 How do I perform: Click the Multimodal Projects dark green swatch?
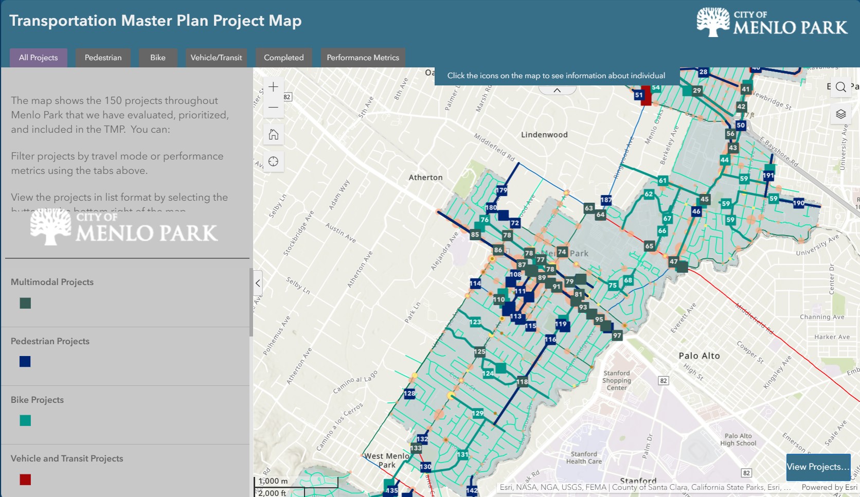25,303
